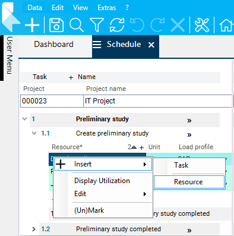Expand task 1.2 tree node
Viewport: 234px width, 236px height.
coord(34,229)
